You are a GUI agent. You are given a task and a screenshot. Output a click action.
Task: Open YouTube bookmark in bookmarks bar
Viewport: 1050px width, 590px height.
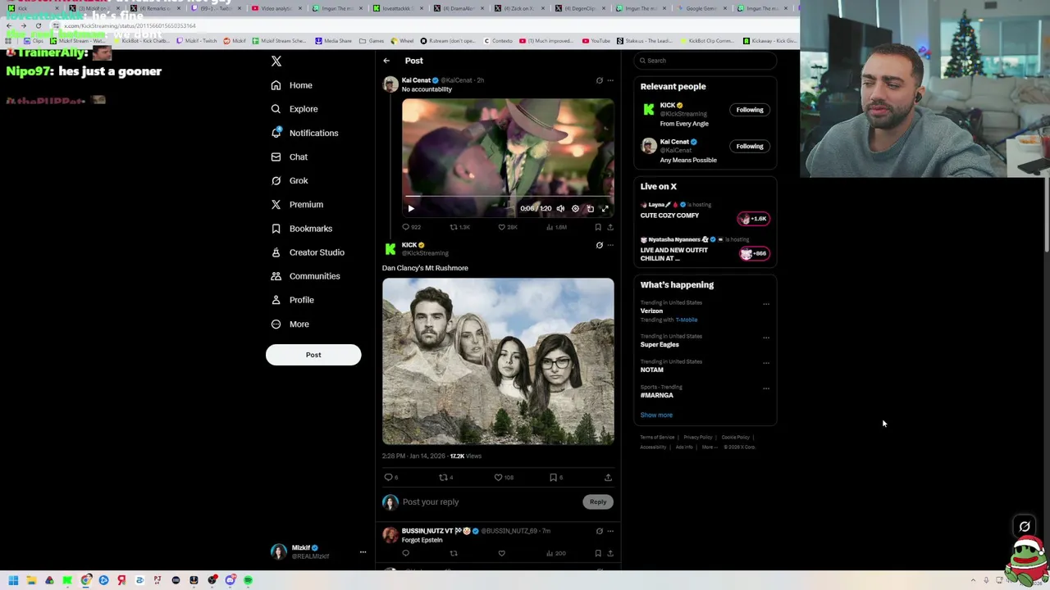point(596,40)
